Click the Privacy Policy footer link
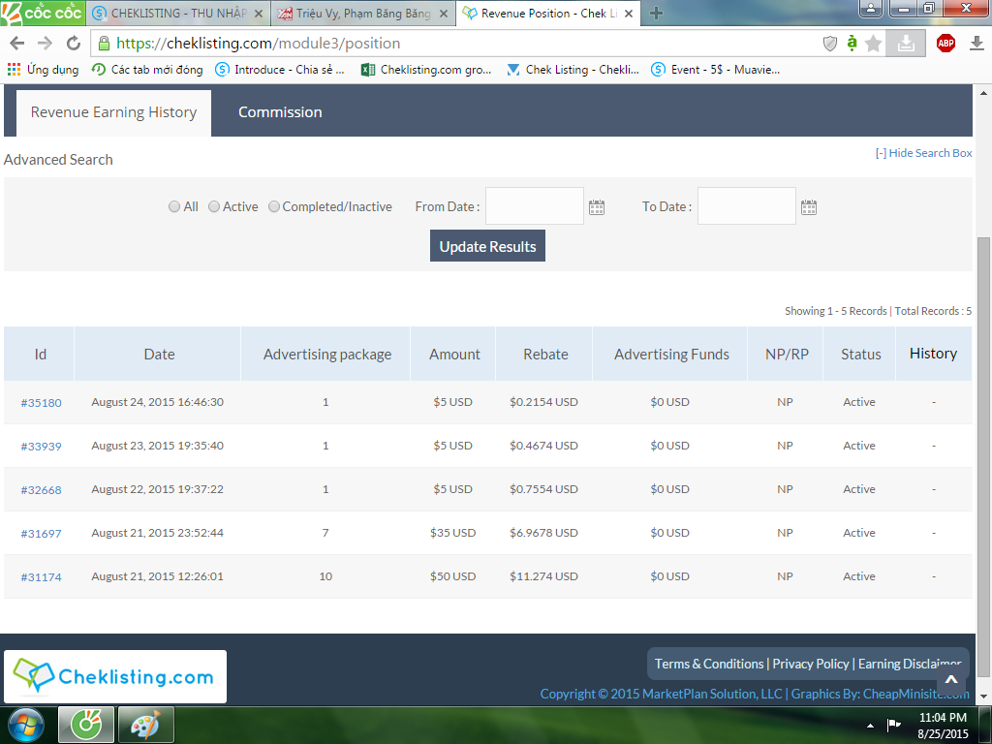The height and width of the screenshot is (744, 992). 811,664
